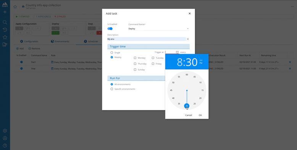Click next run 02/10/2021 01:00 cell
This screenshot has height=150, width=297.
coord(247,62)
